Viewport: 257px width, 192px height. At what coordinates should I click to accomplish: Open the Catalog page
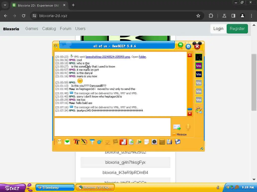click(x=49, y=28)
